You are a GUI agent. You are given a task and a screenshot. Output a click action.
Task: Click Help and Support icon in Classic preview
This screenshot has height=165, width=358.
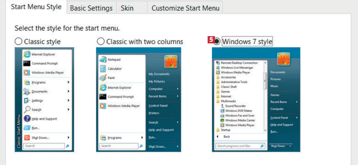tap(27, 119)
